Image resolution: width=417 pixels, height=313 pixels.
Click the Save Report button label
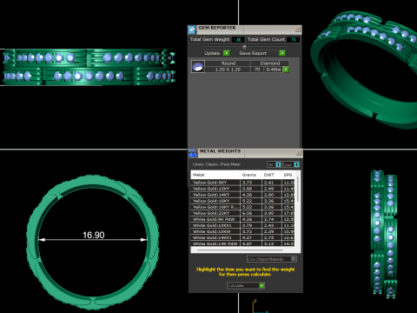click(253, 53)
